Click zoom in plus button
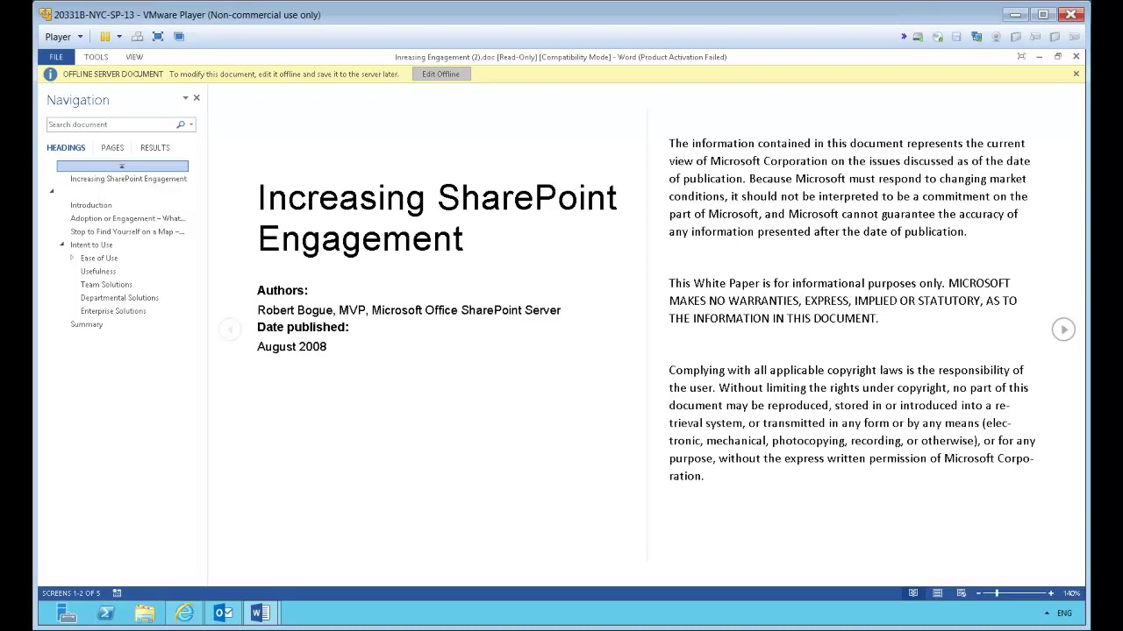The height and width of the screenshot is (631, 1123). pyautogui.click(x=1050, y=593)
